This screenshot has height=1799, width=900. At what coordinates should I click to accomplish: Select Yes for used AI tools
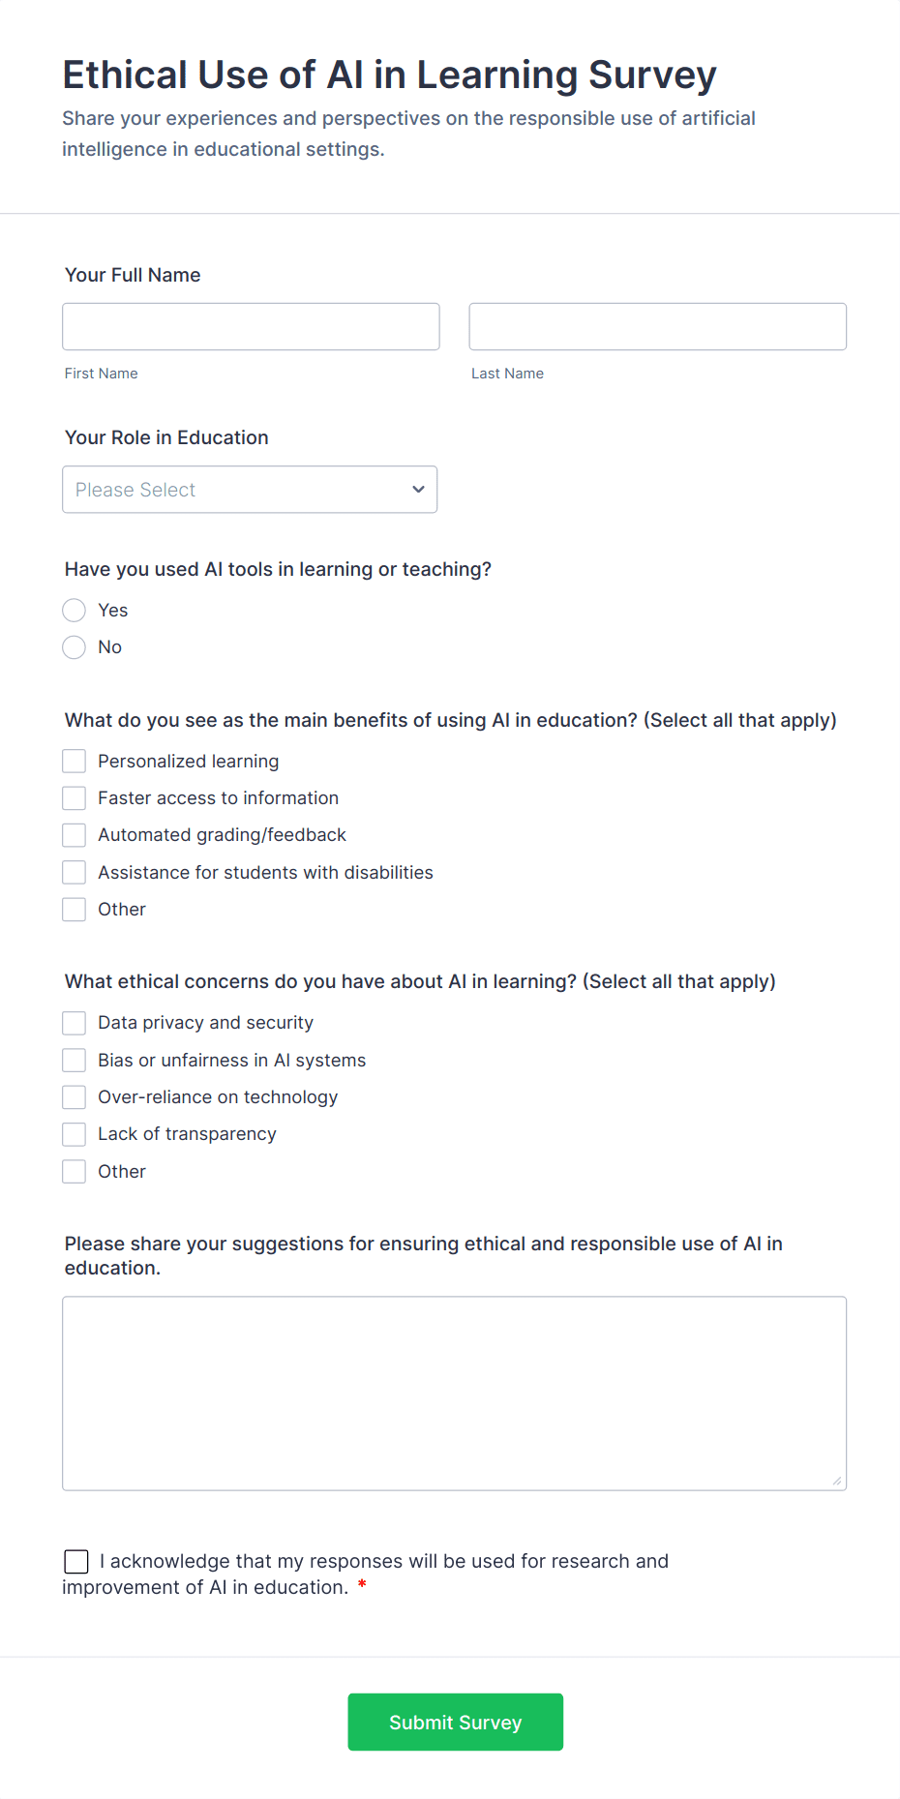point(75,611)
